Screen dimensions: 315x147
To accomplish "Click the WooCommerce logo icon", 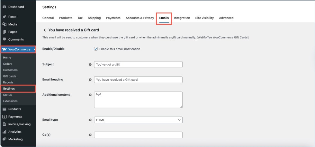I will click(x=4, y=49).
